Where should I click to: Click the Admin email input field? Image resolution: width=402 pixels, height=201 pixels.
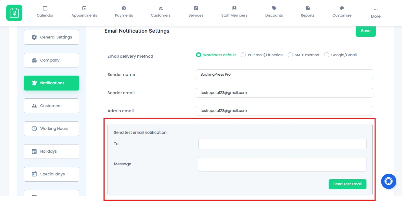click(x=284, y=111)
